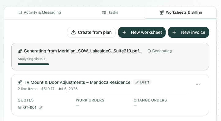Click the pencil icon in the Draft badge
Image resolution: width=221 pixels, height=121 pixels.
click(x=137, y=82)
